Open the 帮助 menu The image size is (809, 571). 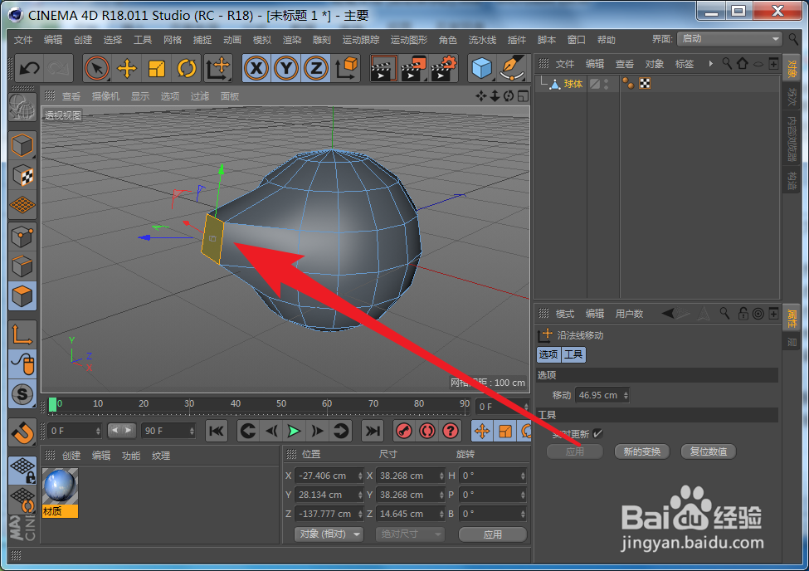pos(607,40)
